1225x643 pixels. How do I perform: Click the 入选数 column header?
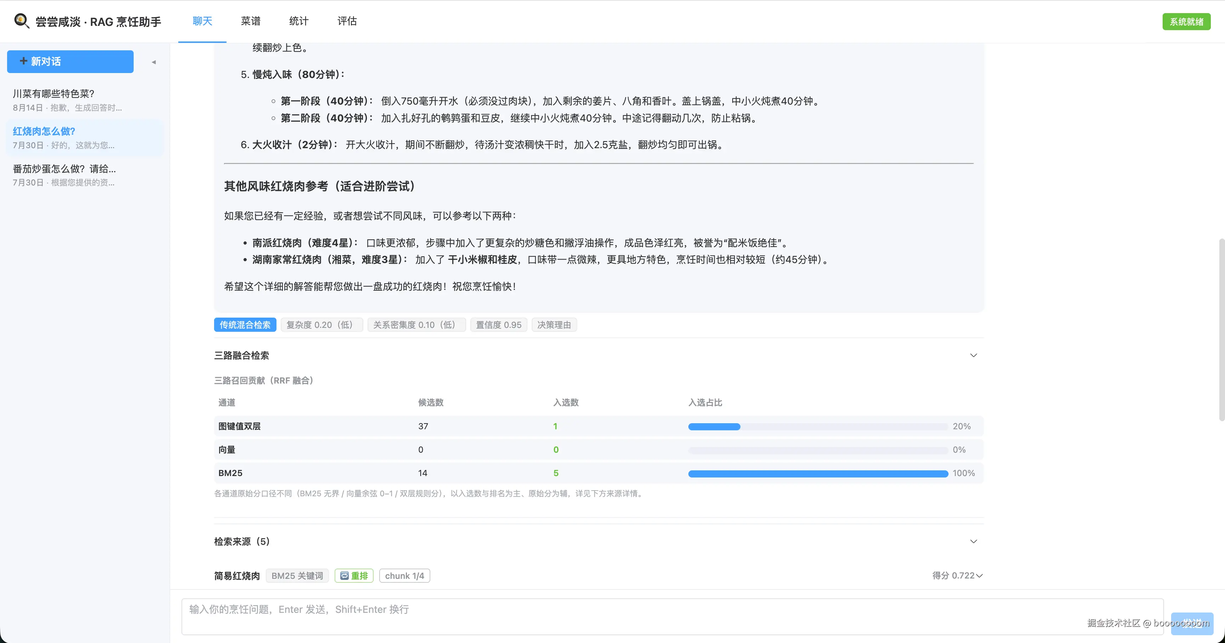point(566,402)
